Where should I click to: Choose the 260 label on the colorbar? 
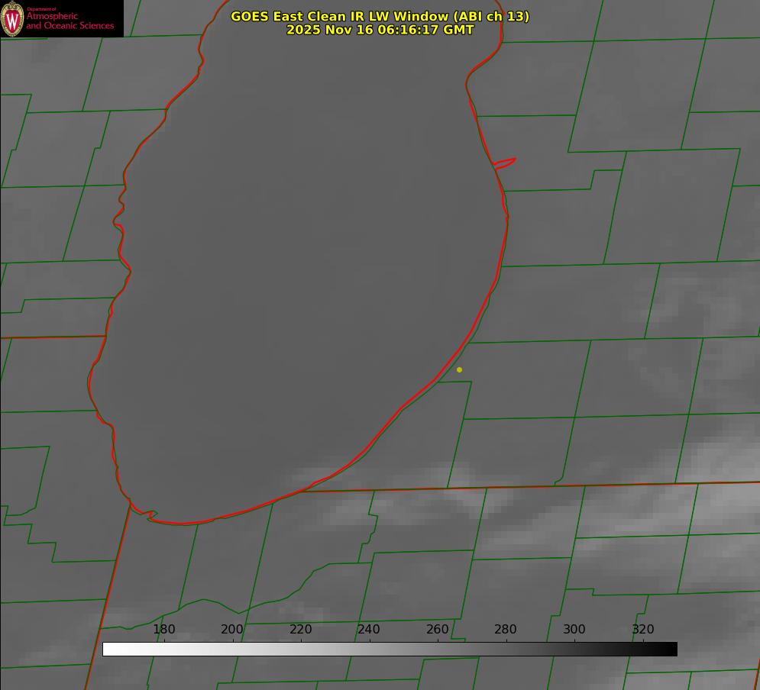click(438, 630)
